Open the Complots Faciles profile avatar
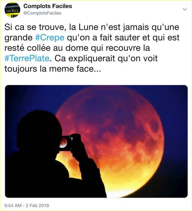 click(12, 10)
